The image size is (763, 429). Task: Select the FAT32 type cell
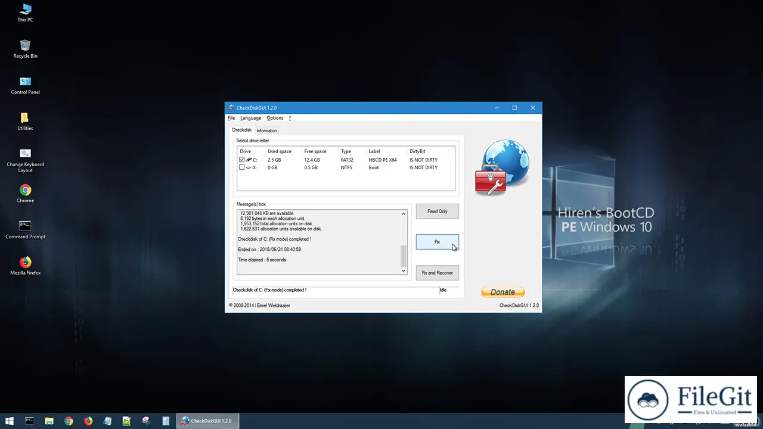coord(347,160)
